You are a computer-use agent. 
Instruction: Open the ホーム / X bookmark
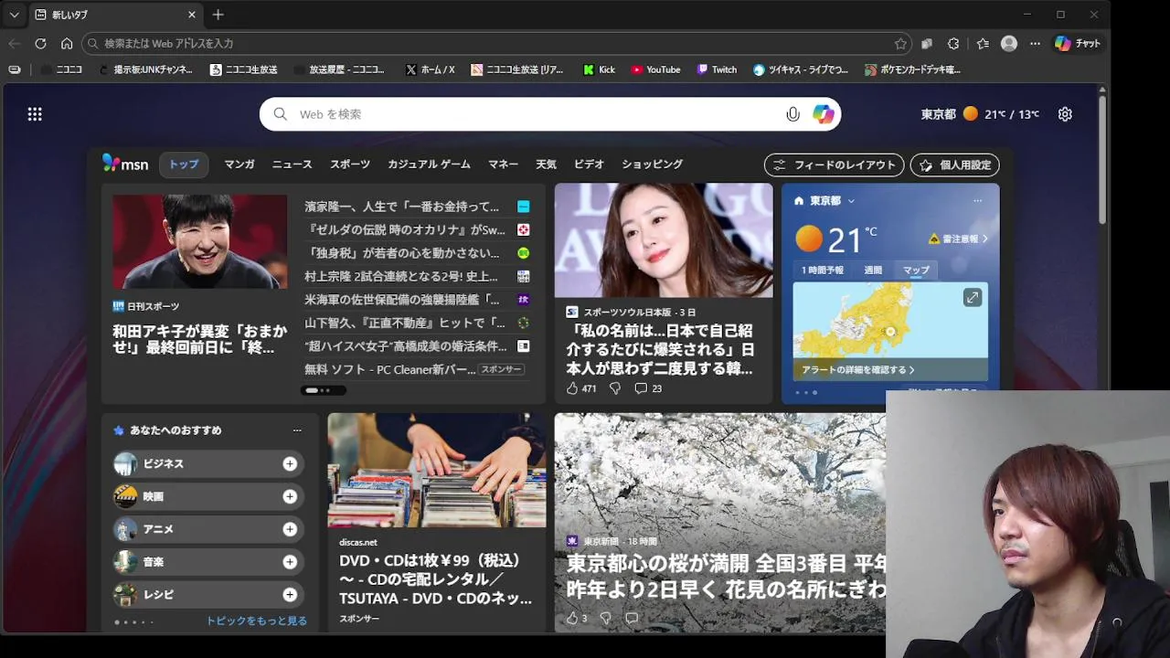click(x=430, y=69)
